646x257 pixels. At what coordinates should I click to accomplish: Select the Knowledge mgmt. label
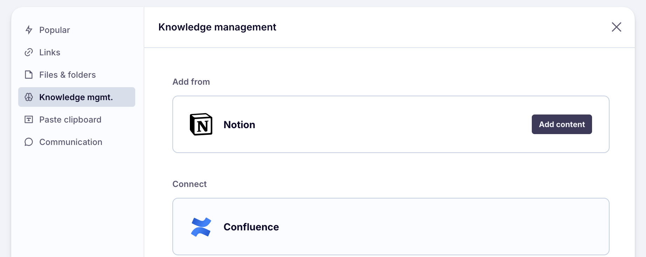pyautogui.click(x=76, y=97)
